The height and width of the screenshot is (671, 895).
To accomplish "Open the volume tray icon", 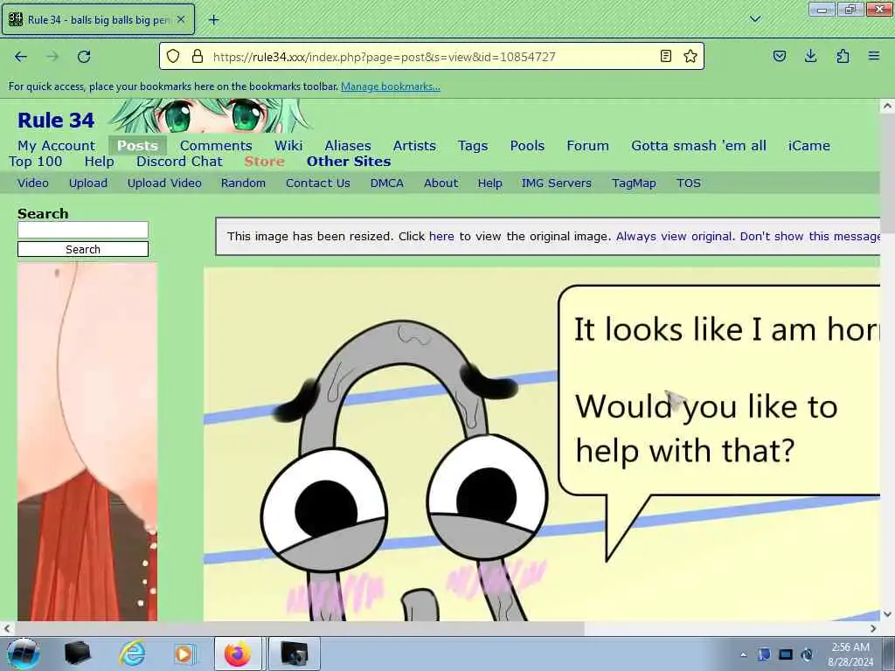I will (x=807, y=654).
